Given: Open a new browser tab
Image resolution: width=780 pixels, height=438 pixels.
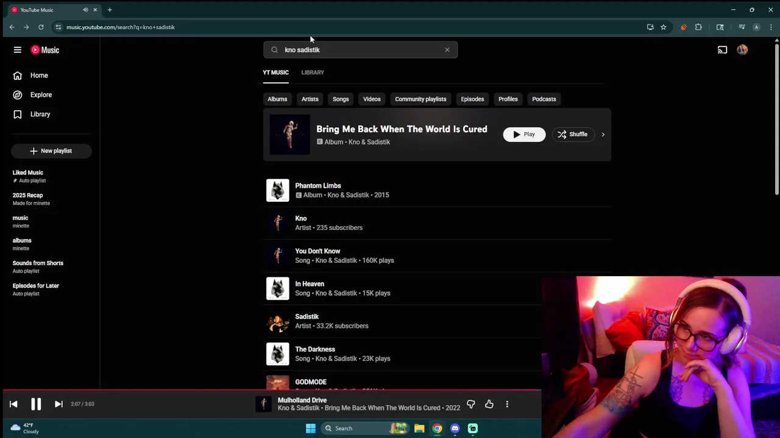Looking at the screenshot, I should [x=110, y=10].
